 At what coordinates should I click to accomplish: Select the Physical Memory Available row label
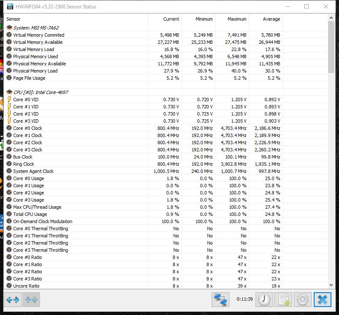[39, 64]
